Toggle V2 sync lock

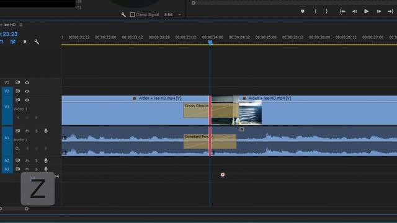[x=17, y=91]
